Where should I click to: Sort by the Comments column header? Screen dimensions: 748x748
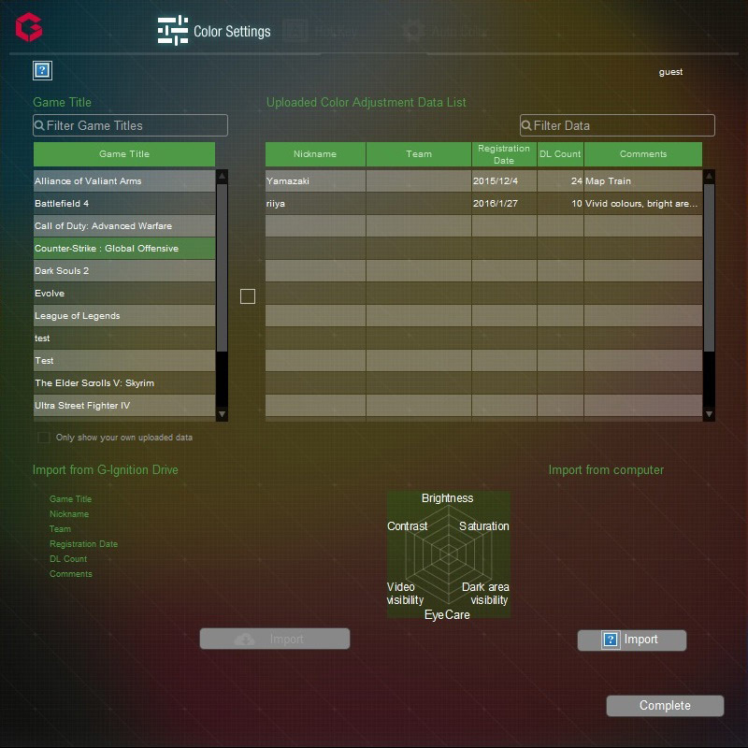click(x=643, y=154)
